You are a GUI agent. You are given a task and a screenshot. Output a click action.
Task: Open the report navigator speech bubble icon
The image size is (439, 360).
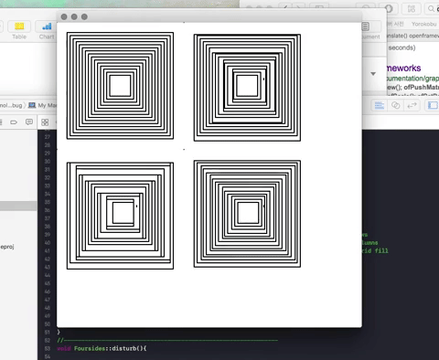pos(29,122)
